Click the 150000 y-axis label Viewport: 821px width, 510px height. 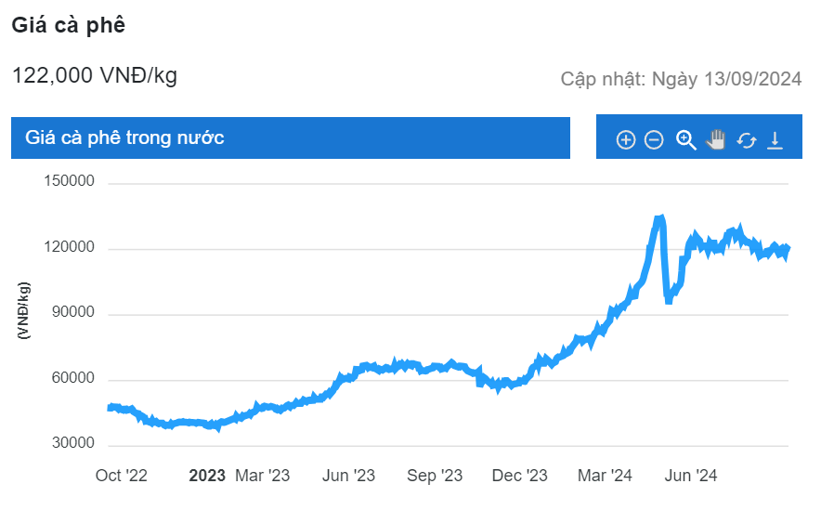tap(70, 182)
